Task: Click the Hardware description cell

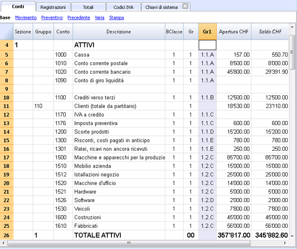Action: (119, 192)
